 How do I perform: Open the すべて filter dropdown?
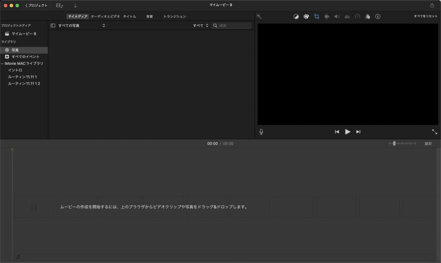tap(201, 26)
